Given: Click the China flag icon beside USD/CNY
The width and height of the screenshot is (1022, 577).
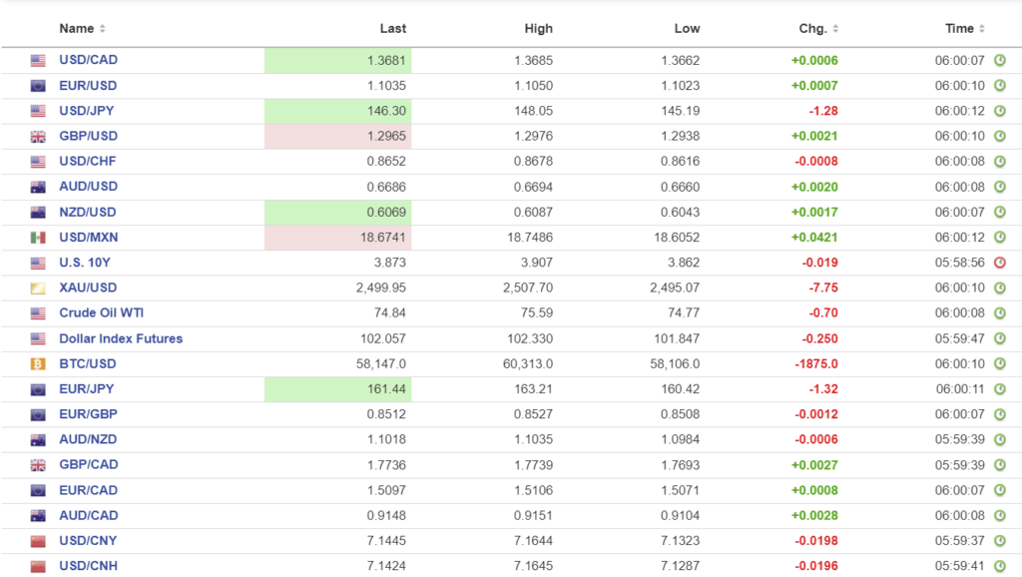Looking at the screenshot, I should pyautogui.click(x=38, y=541).
